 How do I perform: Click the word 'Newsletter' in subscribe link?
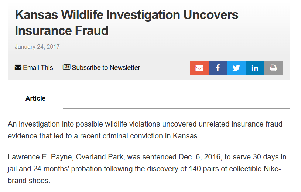coord(125,68)
